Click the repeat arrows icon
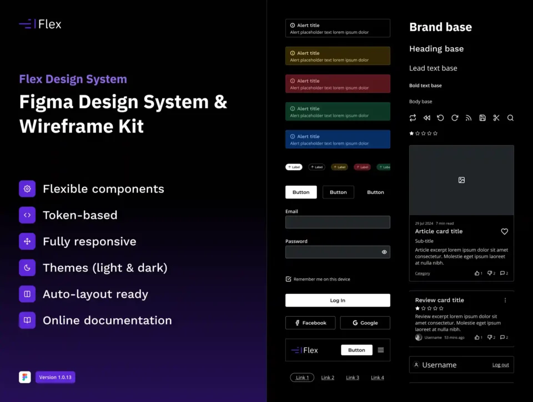Image resolution: width=533 pixels, height=402 pixels. (x=413, y=118)
